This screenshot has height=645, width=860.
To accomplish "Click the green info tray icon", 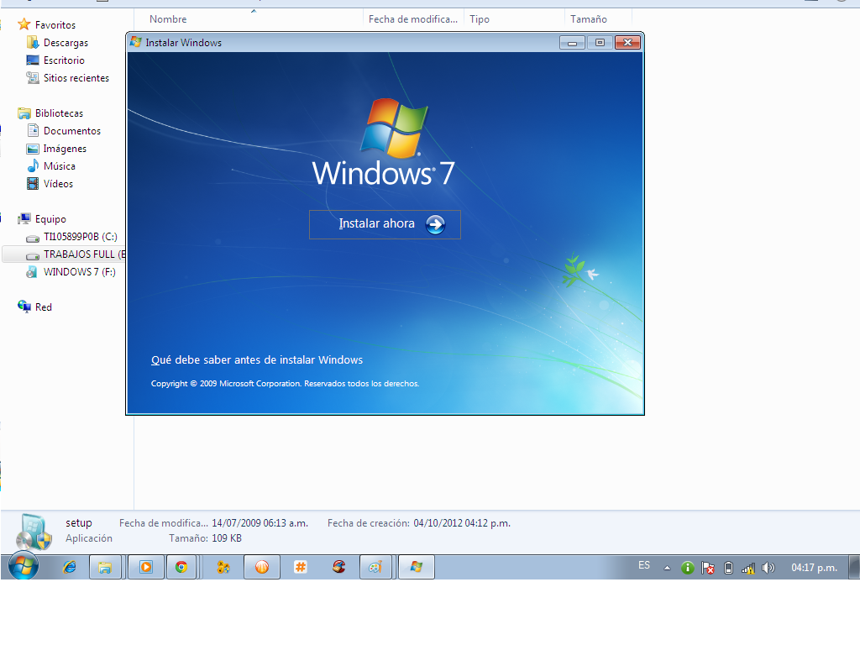I will point(687,568).
